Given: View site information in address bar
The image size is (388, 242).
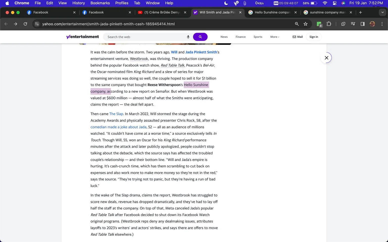Looking at the screenshot, I should (x=37, y=24).
